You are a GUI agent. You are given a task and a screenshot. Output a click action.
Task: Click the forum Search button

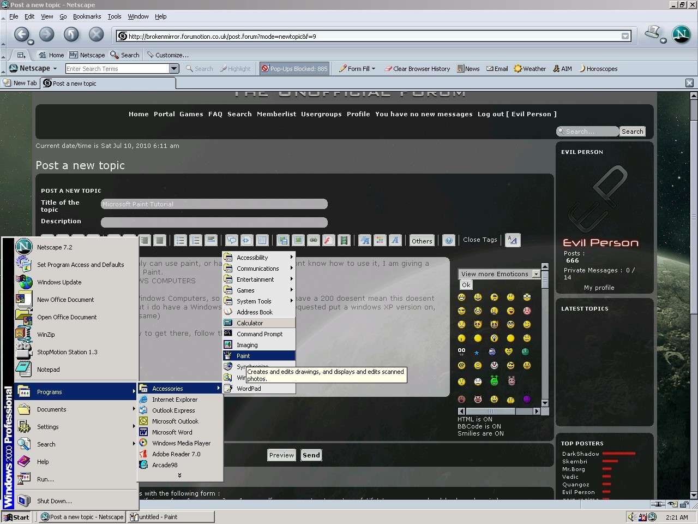(x=632, y=132)
